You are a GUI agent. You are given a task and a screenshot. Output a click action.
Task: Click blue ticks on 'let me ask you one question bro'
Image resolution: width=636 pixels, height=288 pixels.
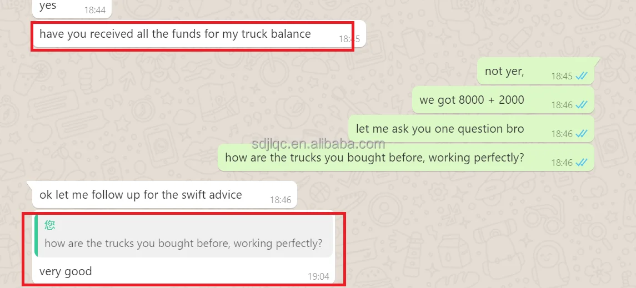pos(581,134)
